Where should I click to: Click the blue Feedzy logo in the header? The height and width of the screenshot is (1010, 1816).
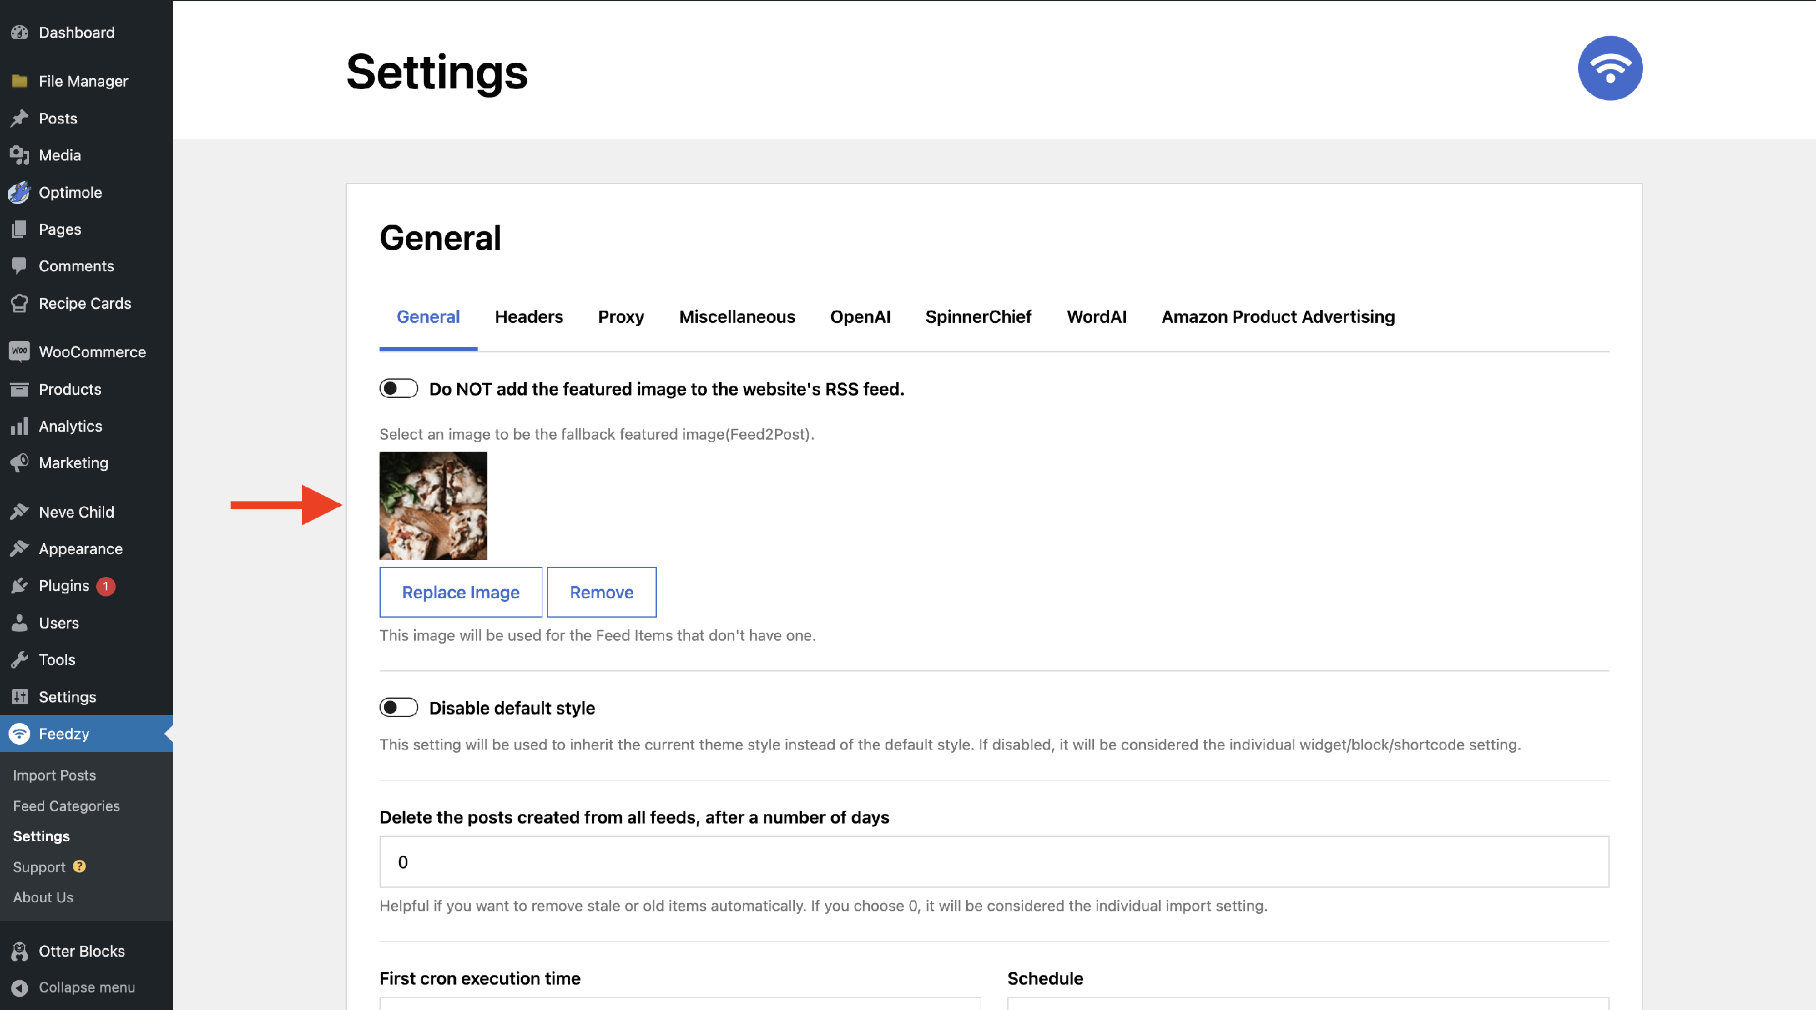1610,68
